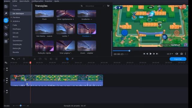Open the Editar menu
The image size is (192, 108).
15,1
